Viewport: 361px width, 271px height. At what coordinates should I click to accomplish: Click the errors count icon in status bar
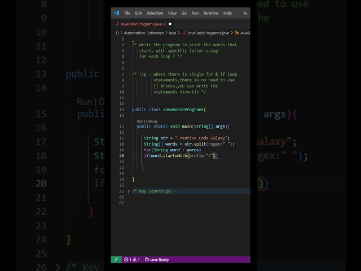point(126,260)
